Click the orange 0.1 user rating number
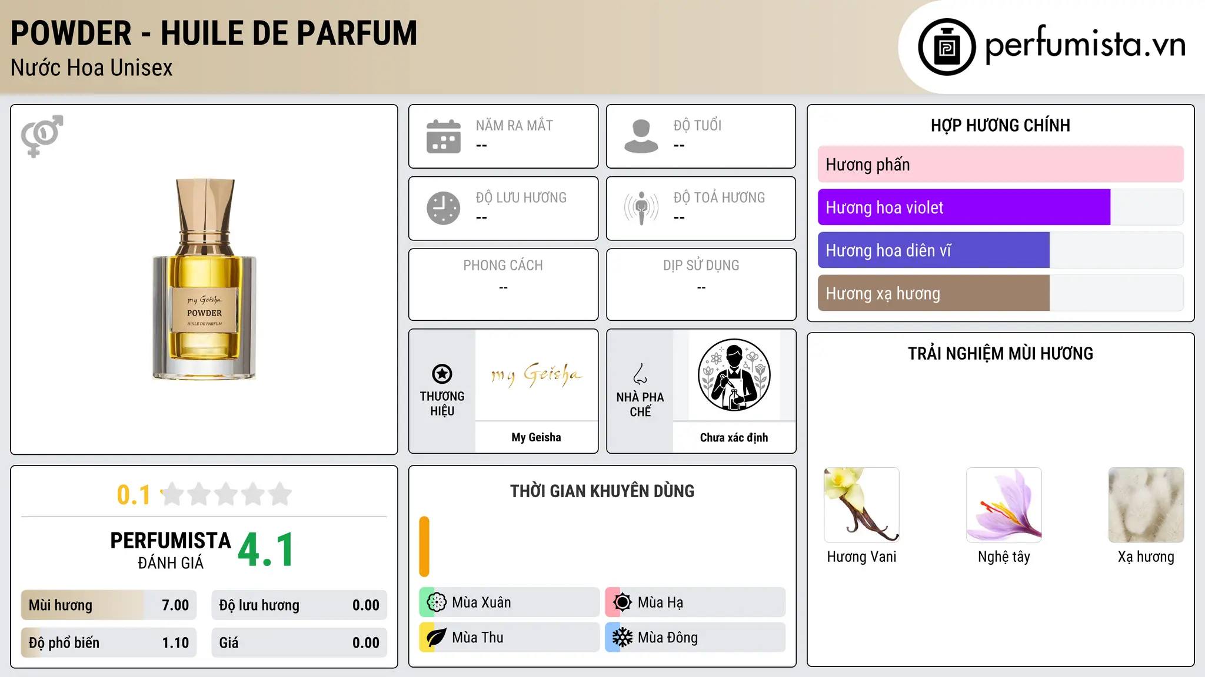The image size is (1205, 677). [x=134, y=495]
